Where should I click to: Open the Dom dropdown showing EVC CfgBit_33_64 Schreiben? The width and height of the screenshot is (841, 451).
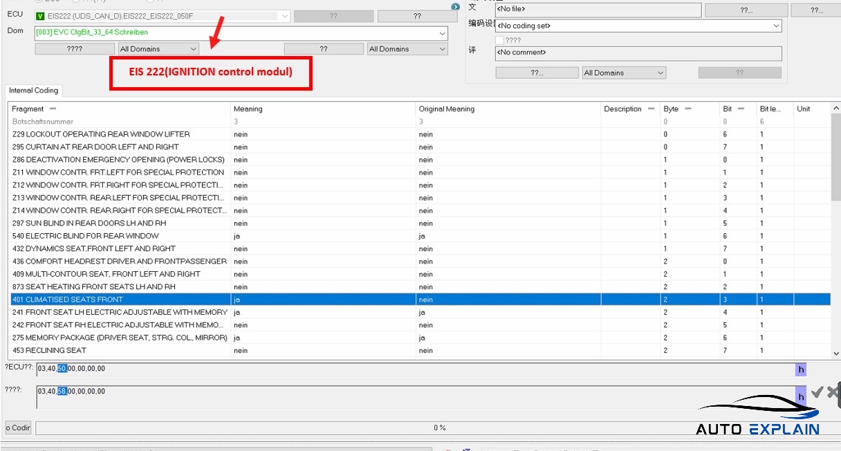(x=442, y=33)
